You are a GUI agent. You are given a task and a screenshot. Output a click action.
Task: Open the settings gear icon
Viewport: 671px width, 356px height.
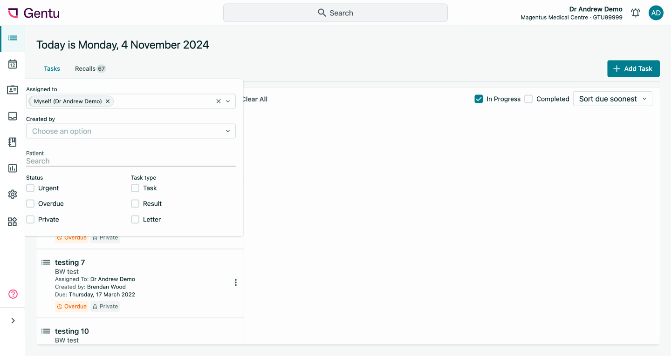pos(13,194)
